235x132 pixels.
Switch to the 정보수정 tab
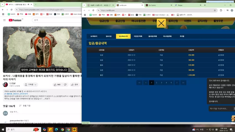click(x=108, y=36)
